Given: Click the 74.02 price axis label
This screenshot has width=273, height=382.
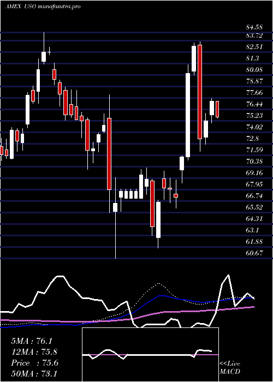Looking at the screenshot, I should point(254,127).
